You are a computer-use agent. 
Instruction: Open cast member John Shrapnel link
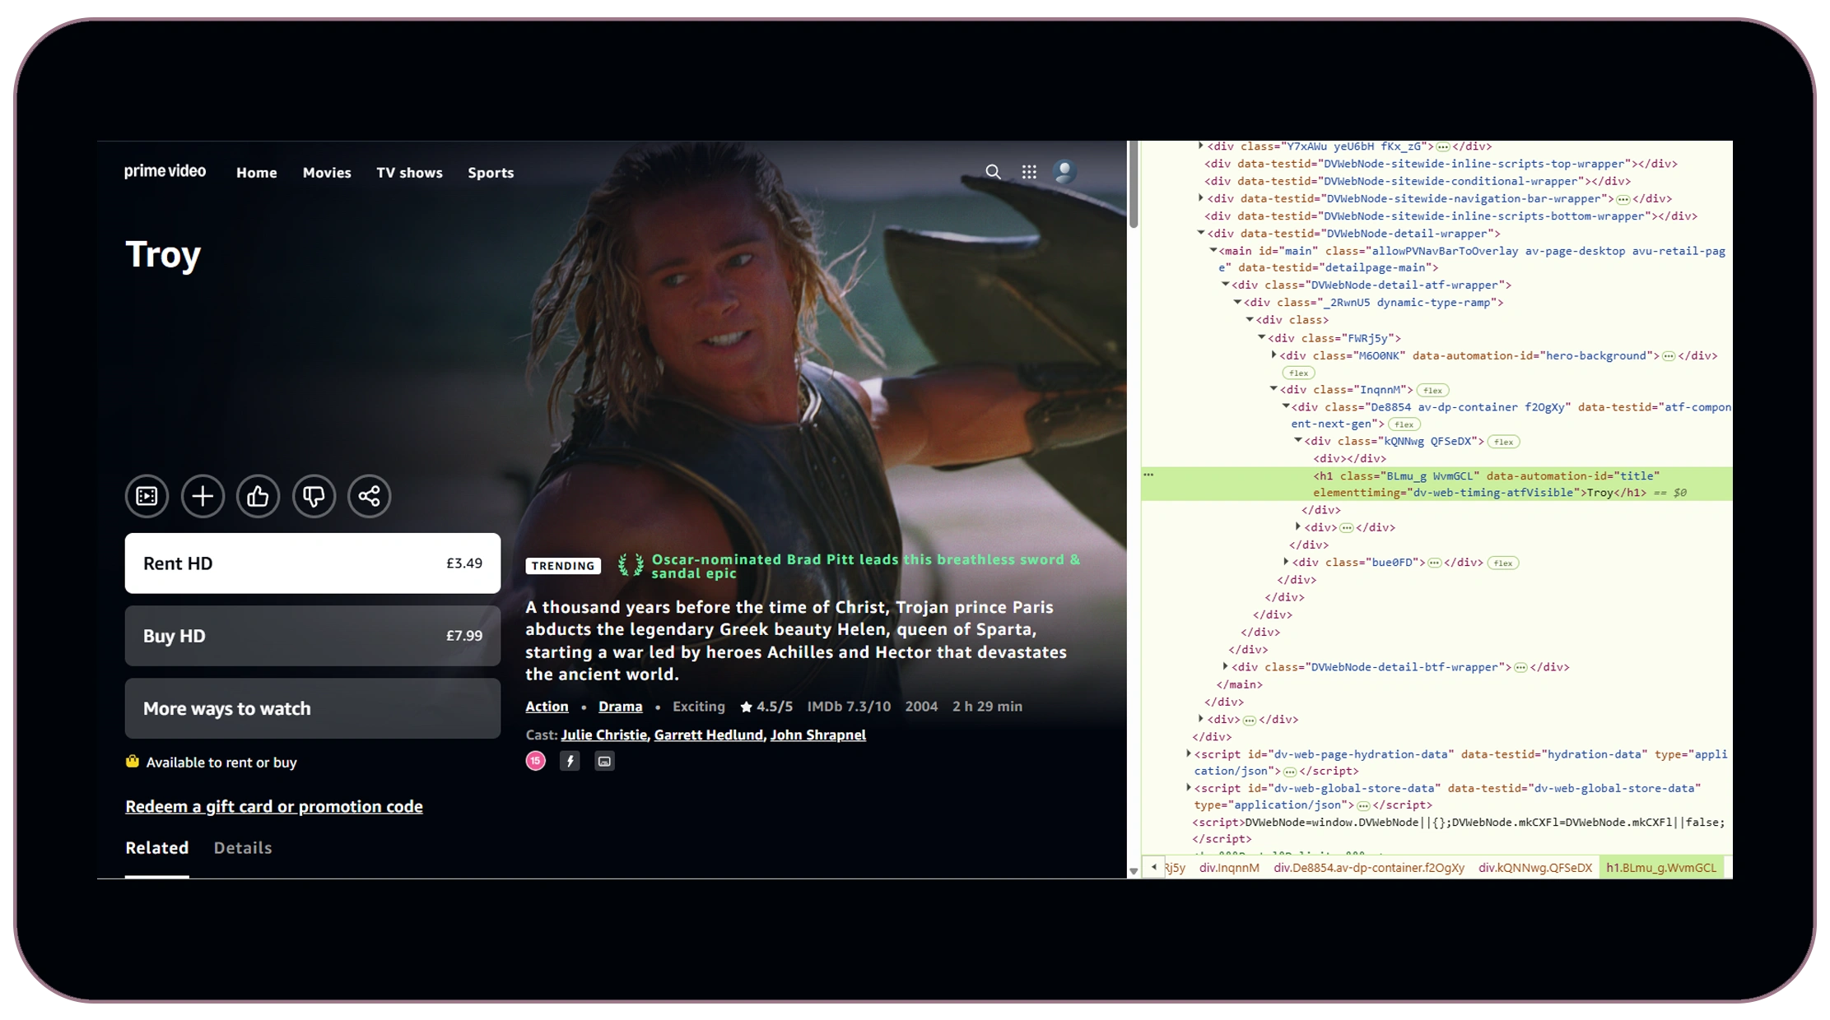[817, 735]
